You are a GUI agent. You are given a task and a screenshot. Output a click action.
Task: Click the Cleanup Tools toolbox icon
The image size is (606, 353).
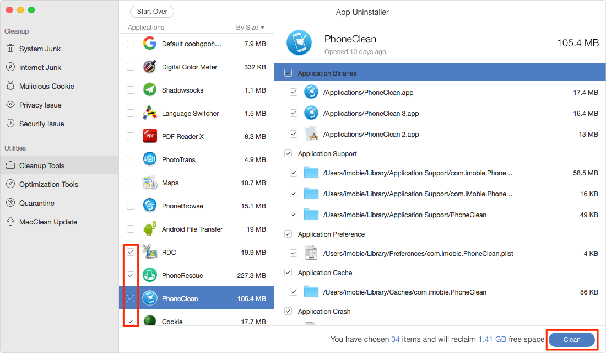tap(10, 165)
